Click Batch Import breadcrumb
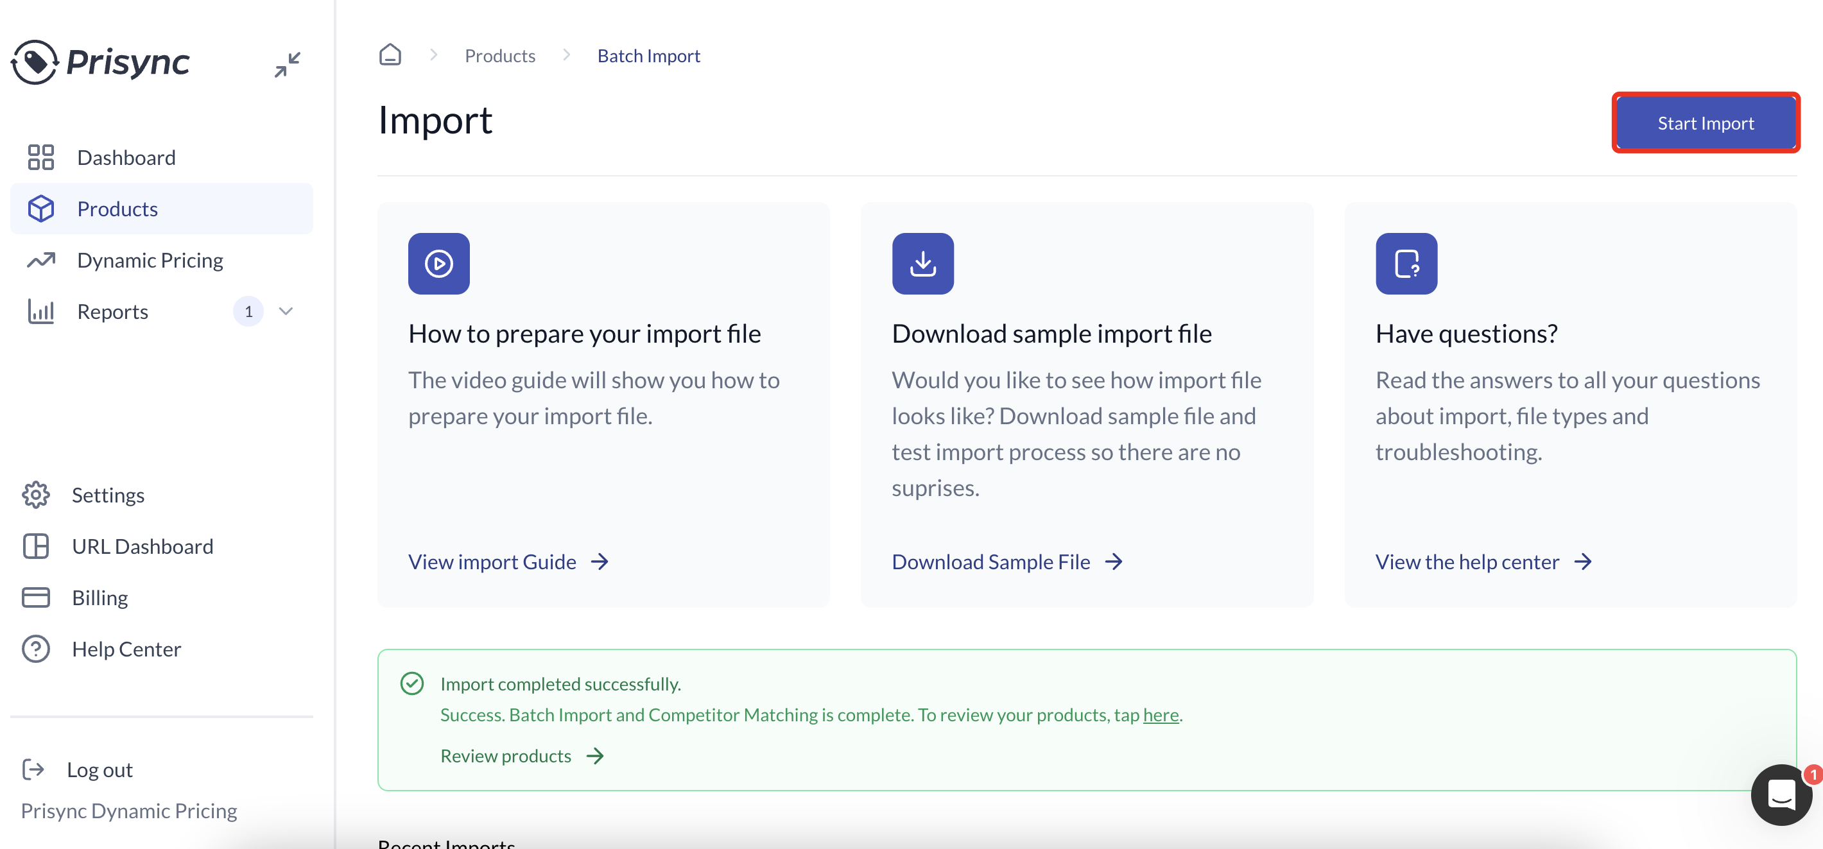This screenshot has height=849, width=1823. tap(648, 55)
